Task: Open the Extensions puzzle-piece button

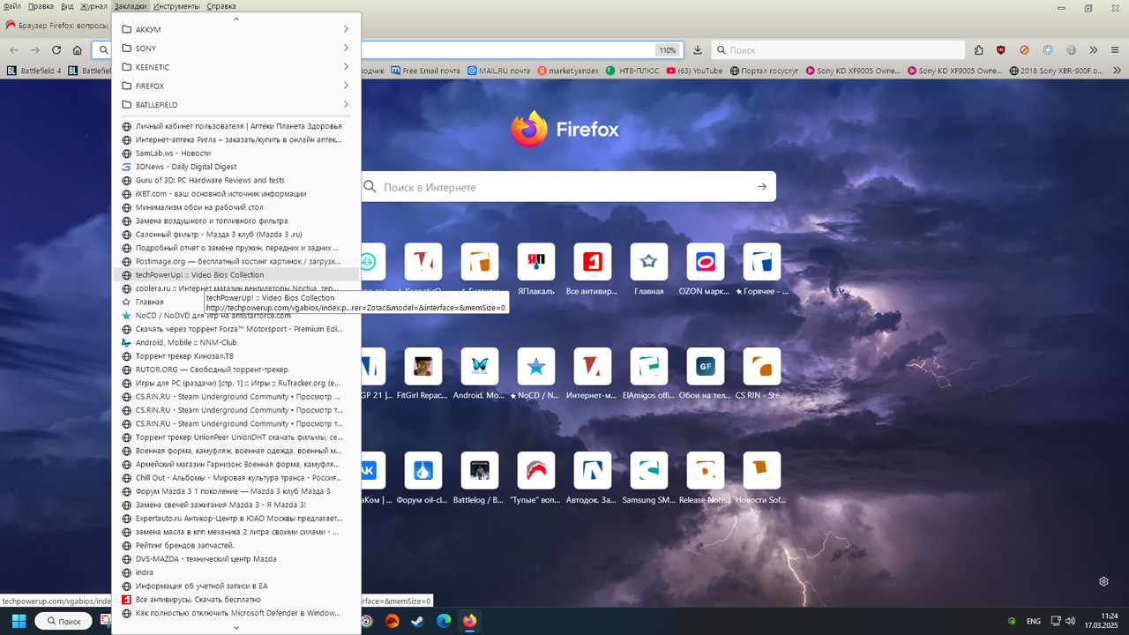Action: point(979,50)
